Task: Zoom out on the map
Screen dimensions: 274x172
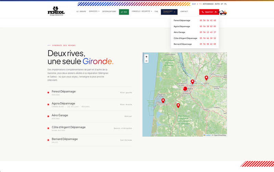Action: 147,61
